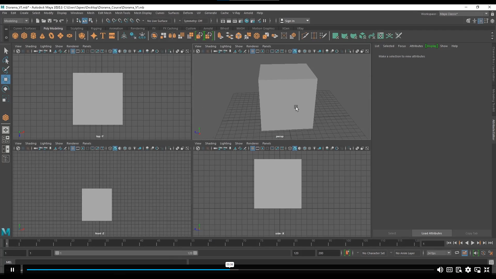Create a polygon sphere from the shelf
Screen dimensions: 496x279
15,36
